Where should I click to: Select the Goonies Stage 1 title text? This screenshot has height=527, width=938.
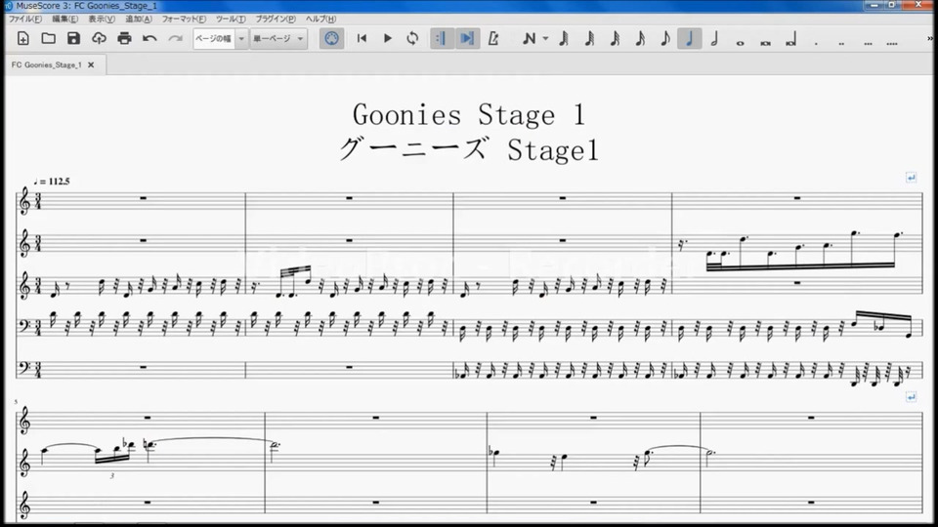click(x=469, y=115)
